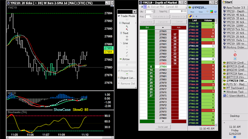The width and height of the screenshot is (248, 139).
Task: Click the globe icon in the DOM toolbar
Action: (142, 7)
